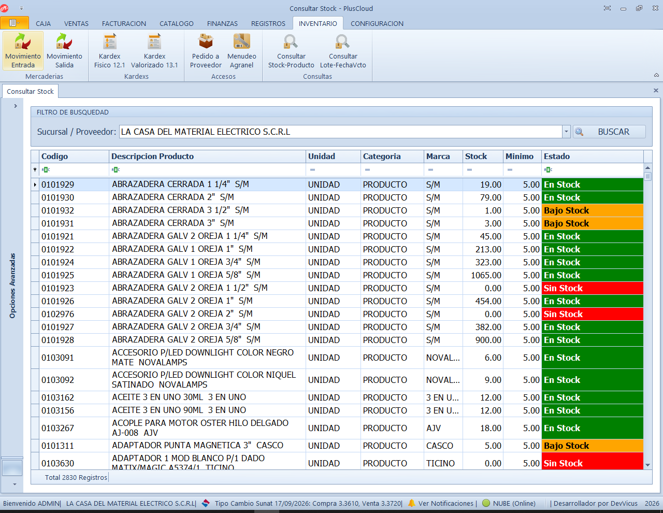
Task: Switch to the VENTAS ribbon tab
Action: [x=76, y=23]
